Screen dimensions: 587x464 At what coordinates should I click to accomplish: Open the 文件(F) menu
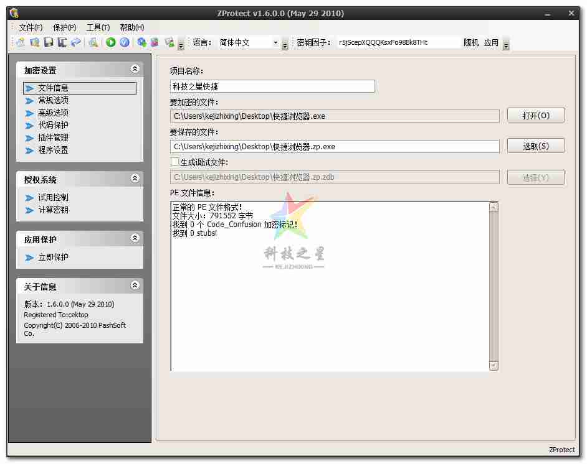[x=31, y=27]
